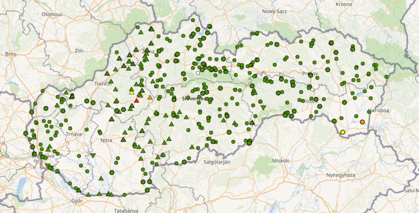
Task: Click the Nyíregyháza city label
Action: click(x=341, y=175)
